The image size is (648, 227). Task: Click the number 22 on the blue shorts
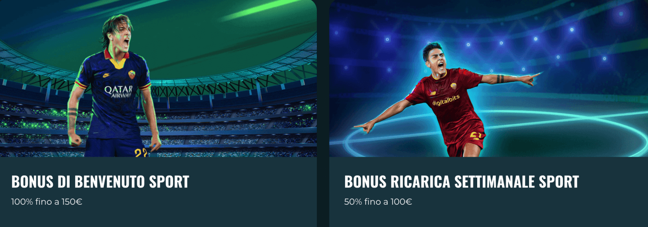[x=141, y=152]
